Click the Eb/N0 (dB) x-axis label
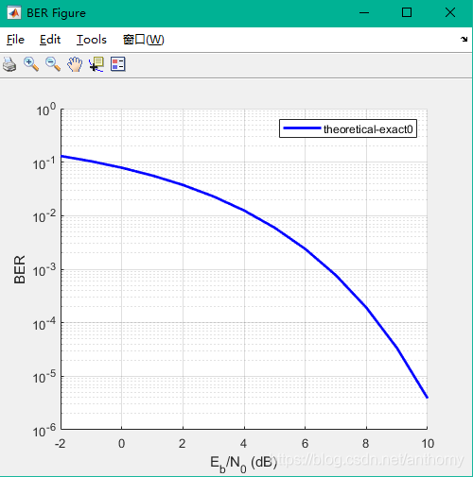Viewport: 473px width, 477px height. click(243, 464)
